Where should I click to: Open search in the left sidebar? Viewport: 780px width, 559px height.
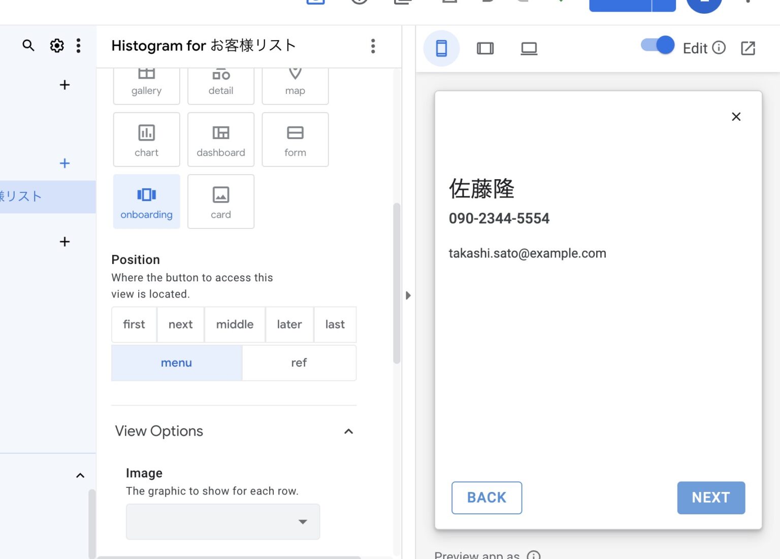[28, 46]
